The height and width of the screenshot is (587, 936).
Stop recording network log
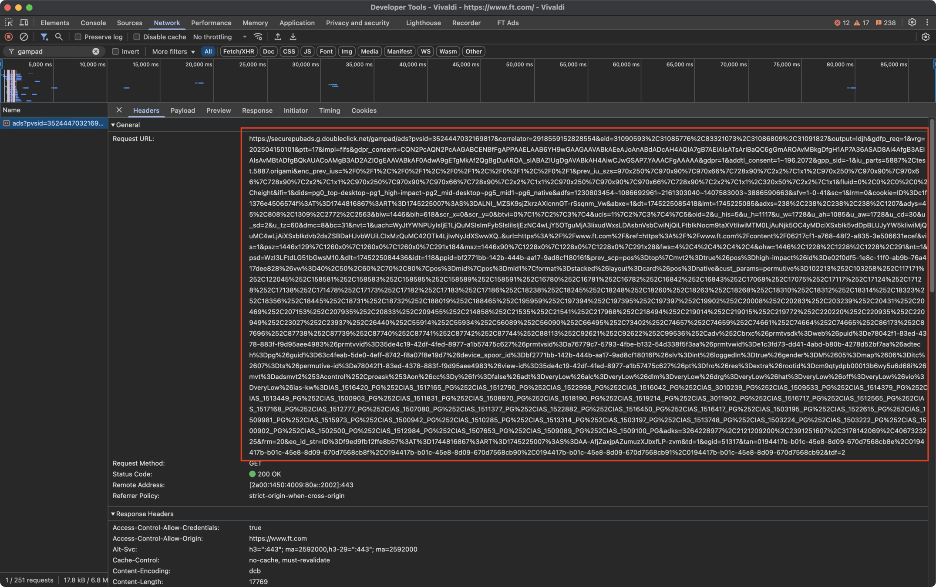(9, 37)
